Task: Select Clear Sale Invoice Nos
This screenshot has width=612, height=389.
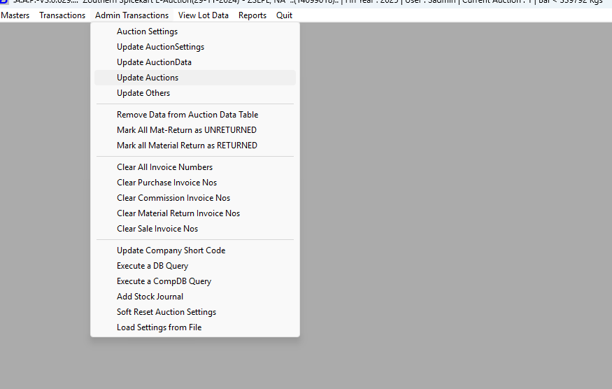Action: tap(195, 229)
